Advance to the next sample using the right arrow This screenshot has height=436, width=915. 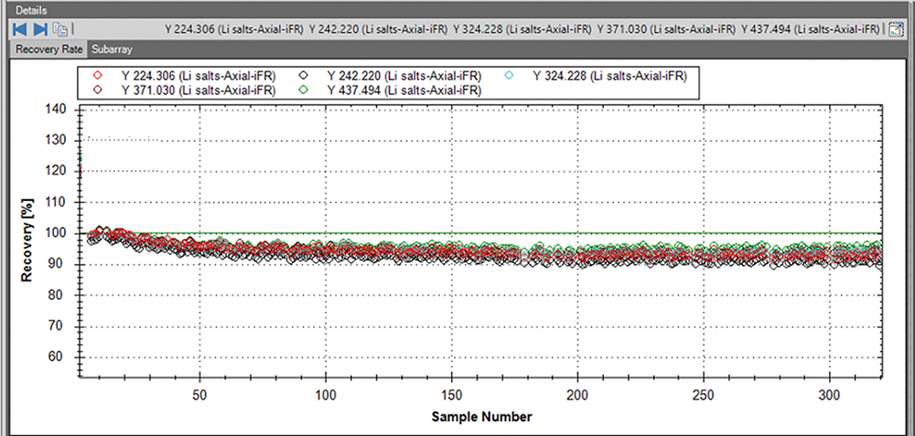[x=40, y=29]
